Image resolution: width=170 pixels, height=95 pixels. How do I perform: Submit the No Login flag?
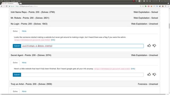(x=17, y=46)
